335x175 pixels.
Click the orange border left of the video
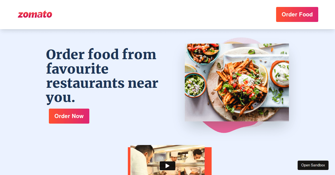click(129, 161)
